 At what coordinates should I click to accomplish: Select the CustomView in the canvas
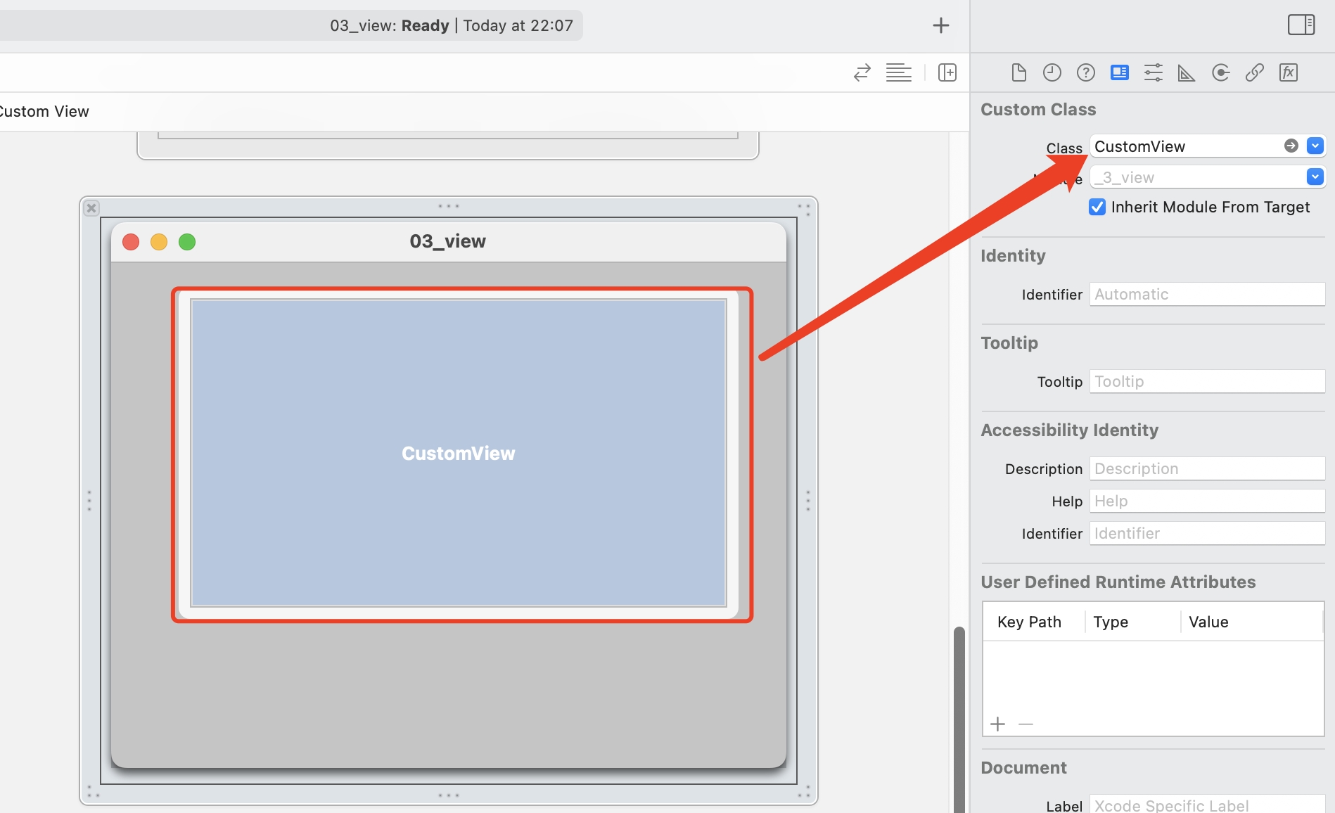tap(459, 453)
